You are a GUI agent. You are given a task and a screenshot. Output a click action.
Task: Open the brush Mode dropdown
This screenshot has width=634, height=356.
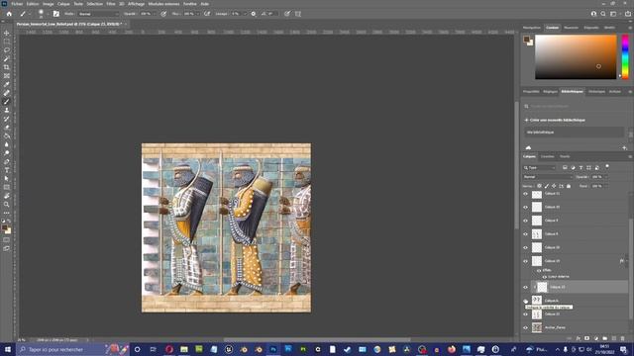point(98,14)
